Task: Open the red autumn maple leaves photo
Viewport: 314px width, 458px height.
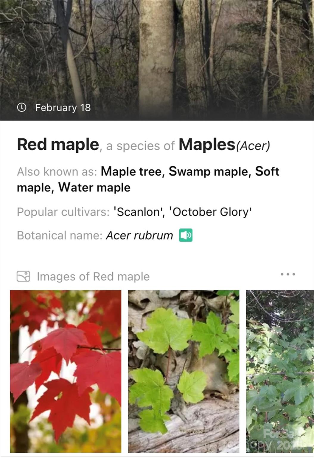Action: pyautogui.click(x=66, y=371)
